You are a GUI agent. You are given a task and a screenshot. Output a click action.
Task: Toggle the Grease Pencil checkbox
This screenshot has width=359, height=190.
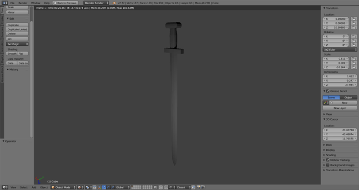coord(328,91)
